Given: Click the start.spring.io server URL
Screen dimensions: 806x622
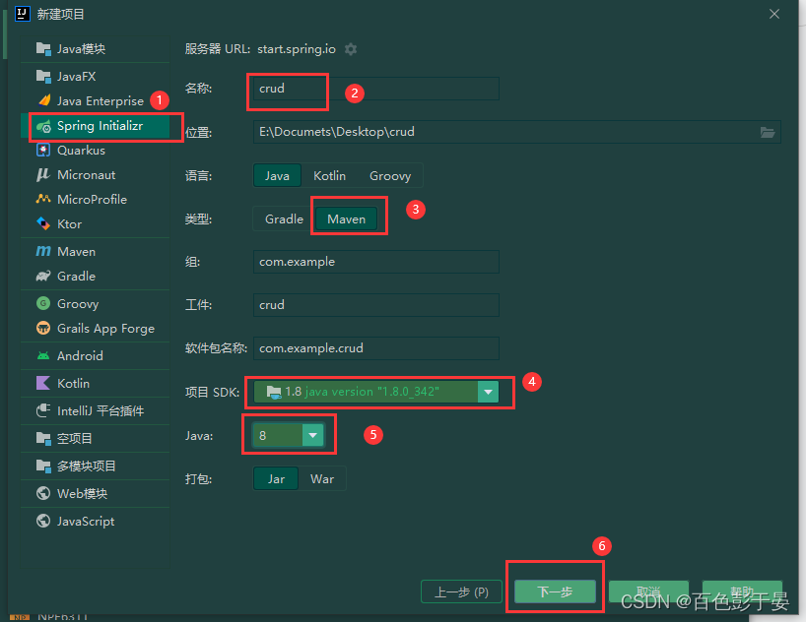Looking at the screenshot, I should click(x=297, y=49).
